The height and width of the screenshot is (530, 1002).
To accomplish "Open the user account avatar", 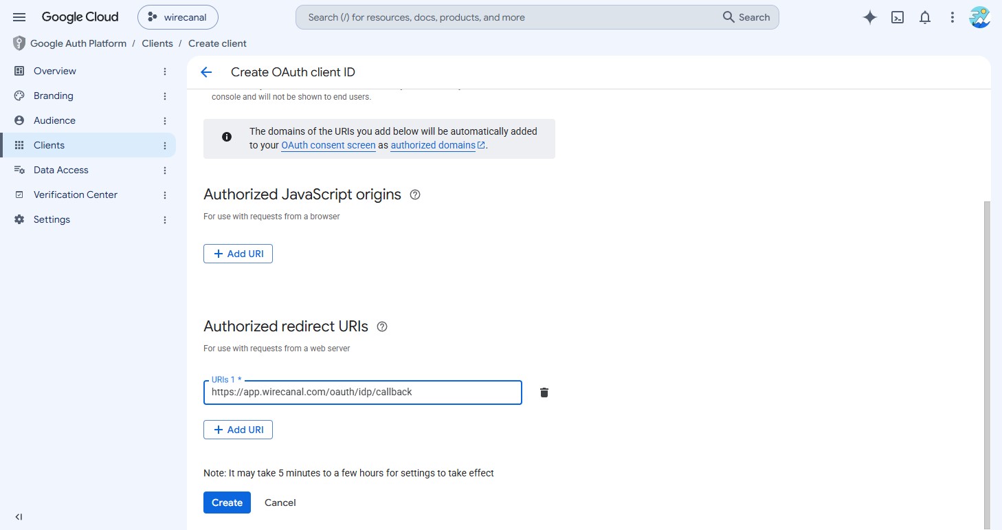I will pyautogui.click(x=979, y=18).
